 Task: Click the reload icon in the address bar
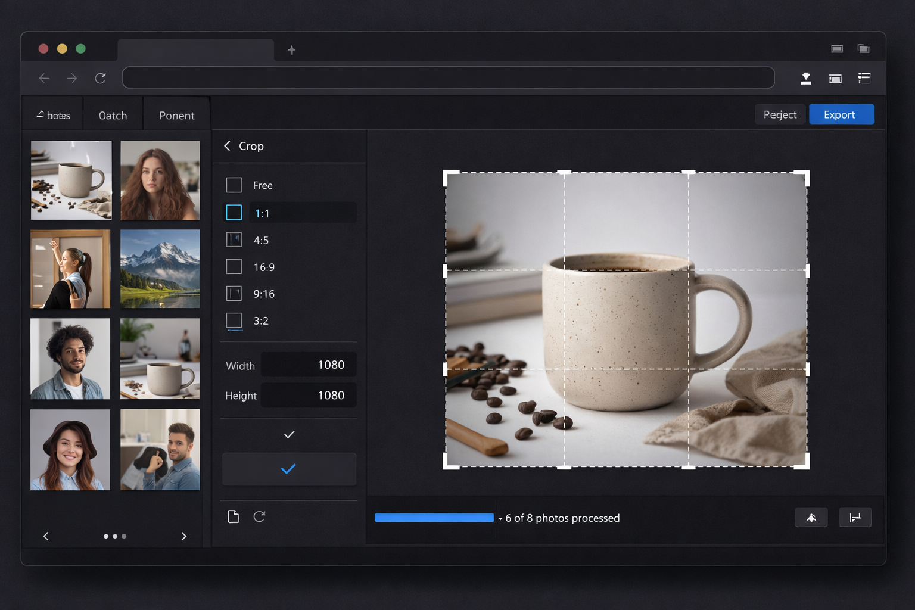[x=100, y=78]
